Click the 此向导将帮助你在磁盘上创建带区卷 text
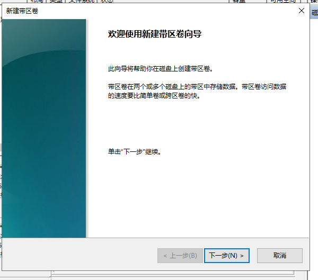The height and width of the screenshot is (280, 318). coord(161,69)
